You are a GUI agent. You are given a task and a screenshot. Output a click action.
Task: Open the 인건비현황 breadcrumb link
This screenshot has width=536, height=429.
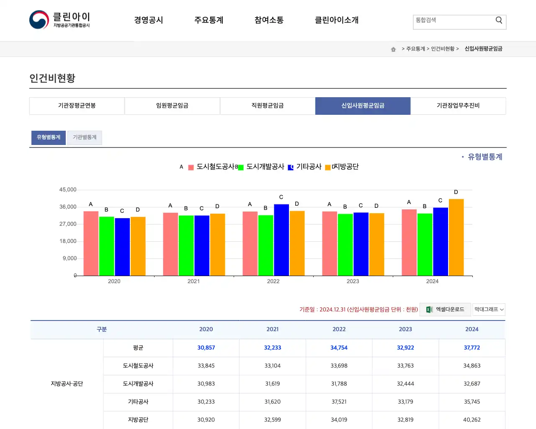443,49
